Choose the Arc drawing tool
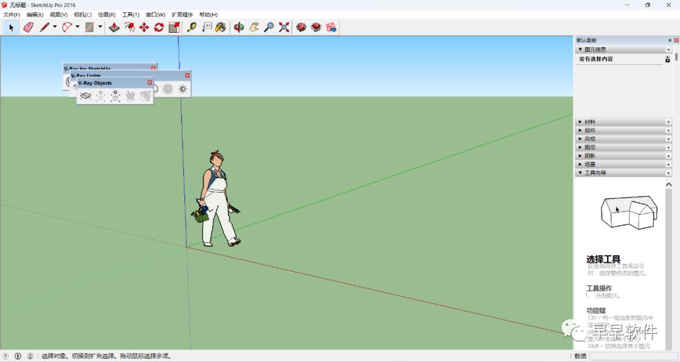 67,27
